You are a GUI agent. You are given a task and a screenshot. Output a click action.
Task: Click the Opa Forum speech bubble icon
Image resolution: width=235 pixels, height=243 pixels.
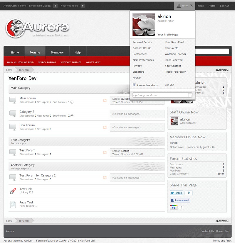tap(13, 127)
